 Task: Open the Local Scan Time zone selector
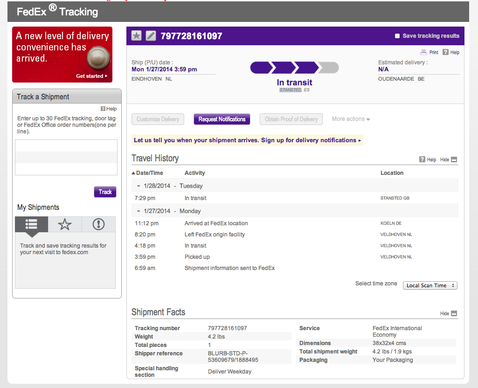pyautogui.click(x=430, y=285)
